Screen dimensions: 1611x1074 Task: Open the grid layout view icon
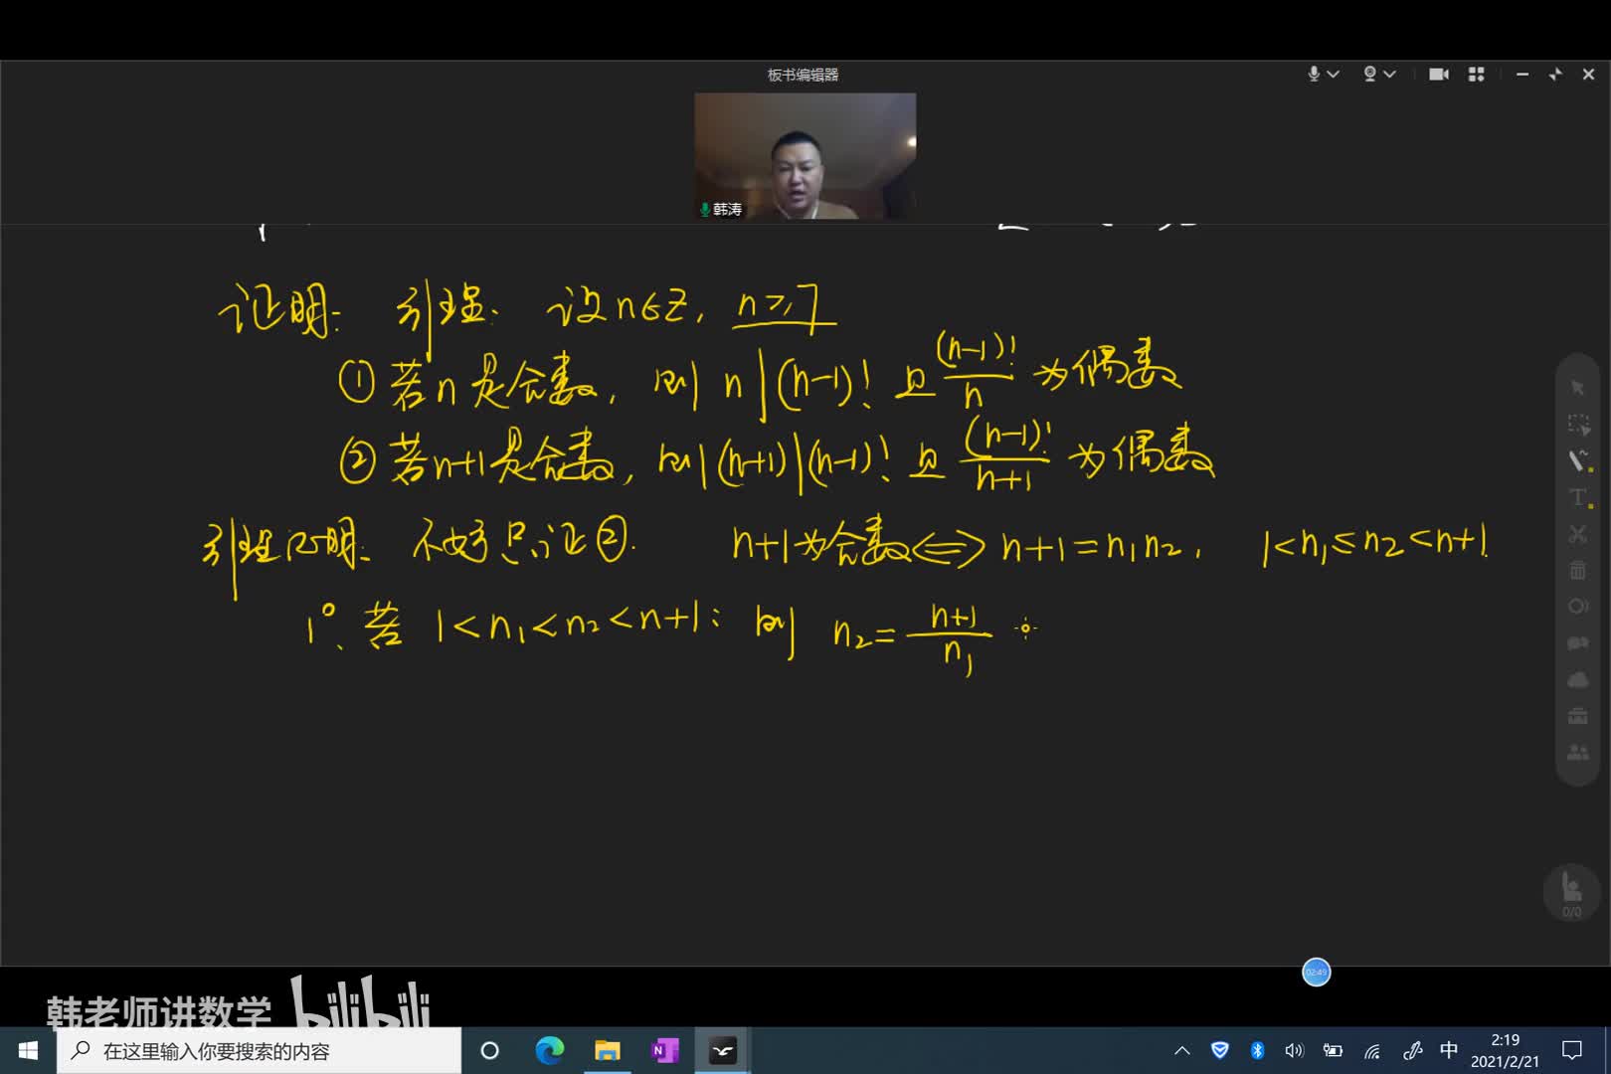point(1476,75)
